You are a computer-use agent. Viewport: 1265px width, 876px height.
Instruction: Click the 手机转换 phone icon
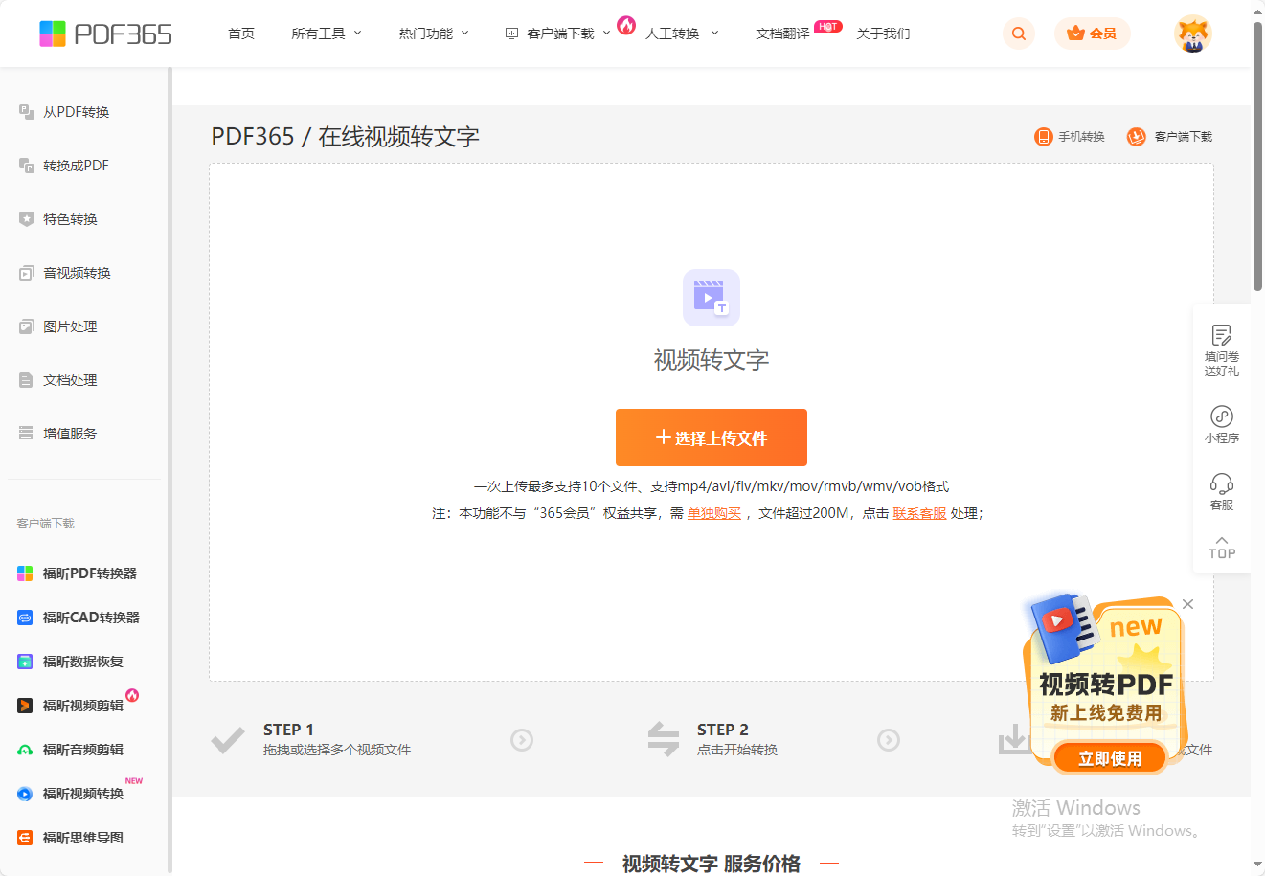point(1043,137)
